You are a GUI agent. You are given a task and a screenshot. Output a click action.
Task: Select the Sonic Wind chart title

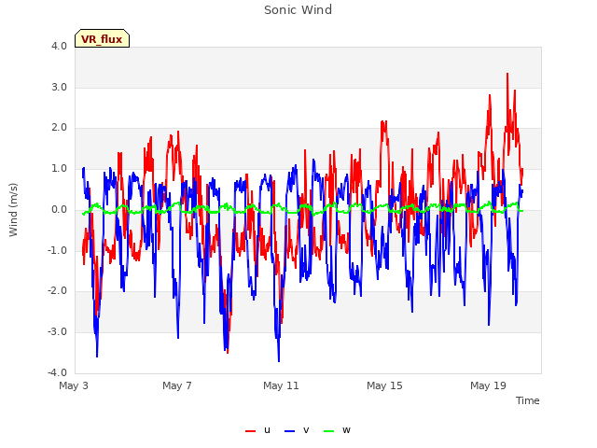[298, 10]
